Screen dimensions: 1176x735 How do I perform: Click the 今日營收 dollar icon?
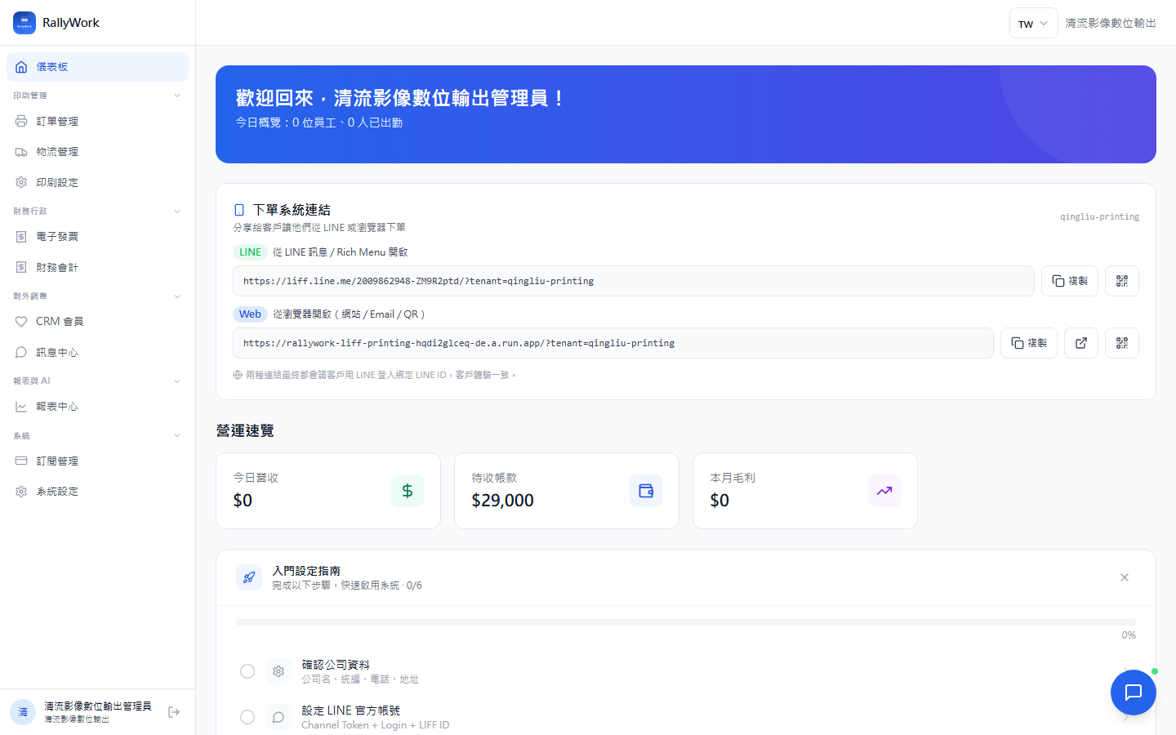[x=408, y=491]
